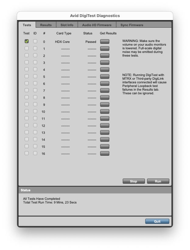The height and width of the screenshot is (250, 190).
Task: Open the Slot Info tab
Action: coord(67,25)
